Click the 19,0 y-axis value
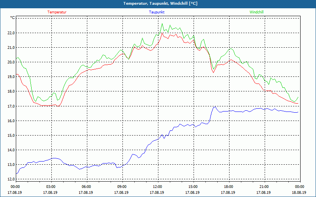Viewport: 316px width, 197px height. pyautogui.click(x=11, y=77)
